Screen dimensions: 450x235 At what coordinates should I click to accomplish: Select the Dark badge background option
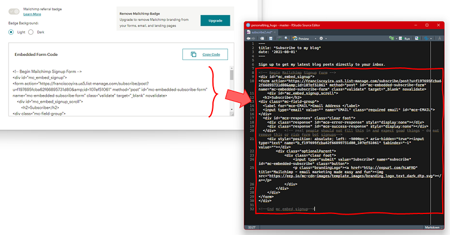coord(31,32)
